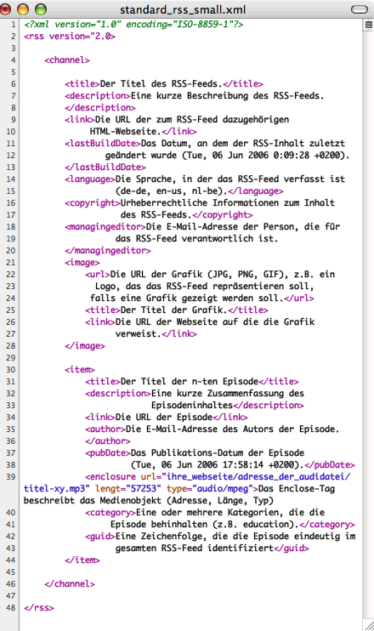Click the closing </rss> tag

click(39, 608)
